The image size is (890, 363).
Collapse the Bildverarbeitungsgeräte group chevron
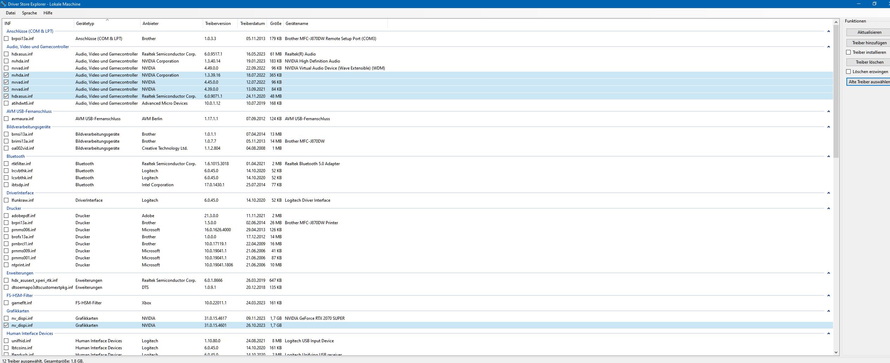(x=829, y=127)
